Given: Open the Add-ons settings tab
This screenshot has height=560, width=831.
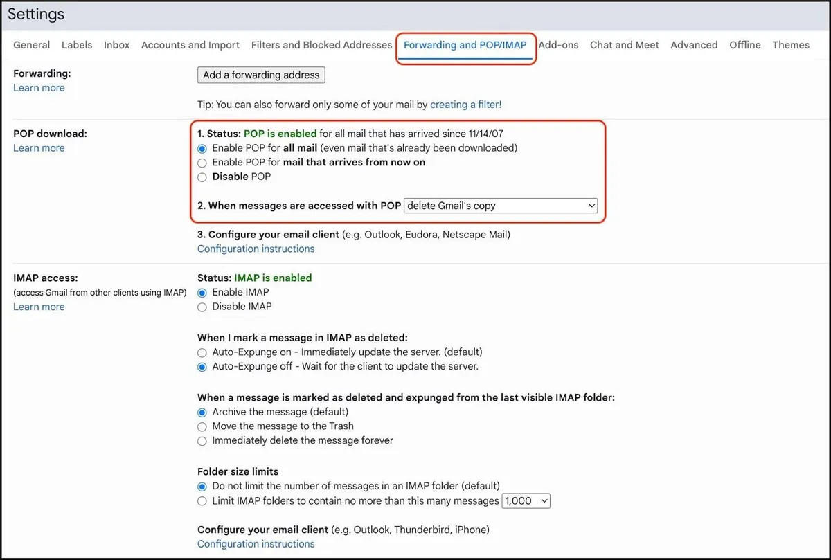Looking at the screenshot, I should pyautogui.click(x=558, y=44).
